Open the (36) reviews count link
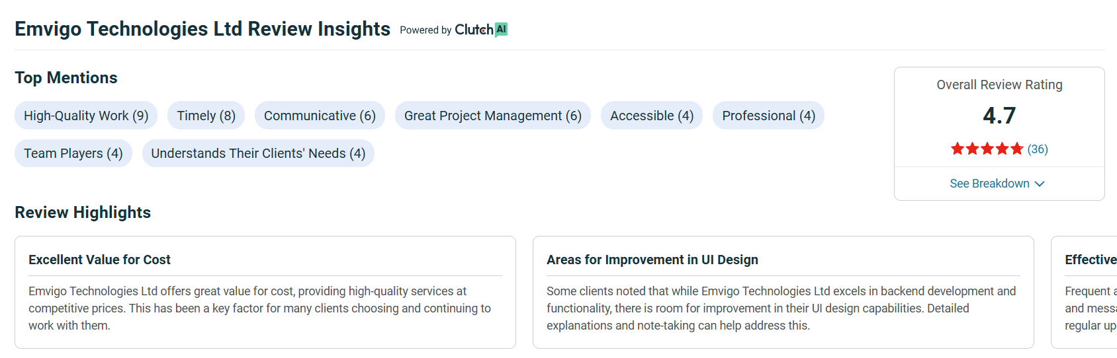 [x=1038, y=149]
